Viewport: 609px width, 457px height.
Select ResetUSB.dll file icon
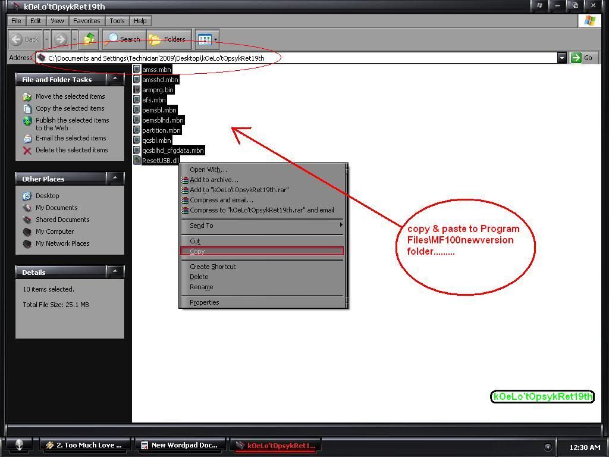(x=137, y=161)
